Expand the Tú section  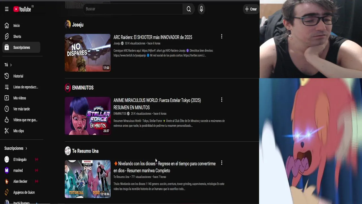tap(8, 65)
